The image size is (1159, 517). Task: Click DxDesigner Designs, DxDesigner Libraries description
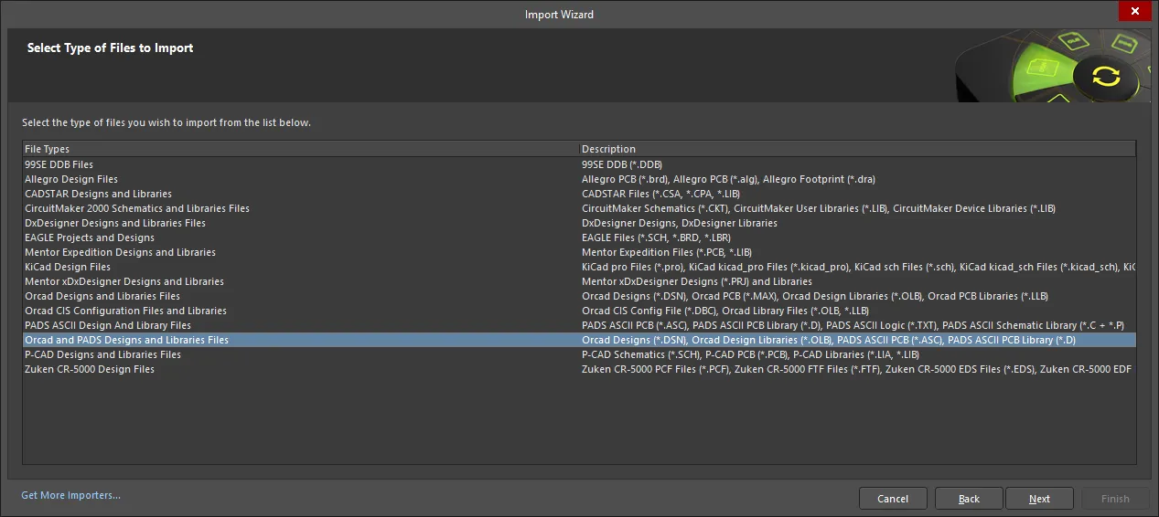[x=680, y=223]
